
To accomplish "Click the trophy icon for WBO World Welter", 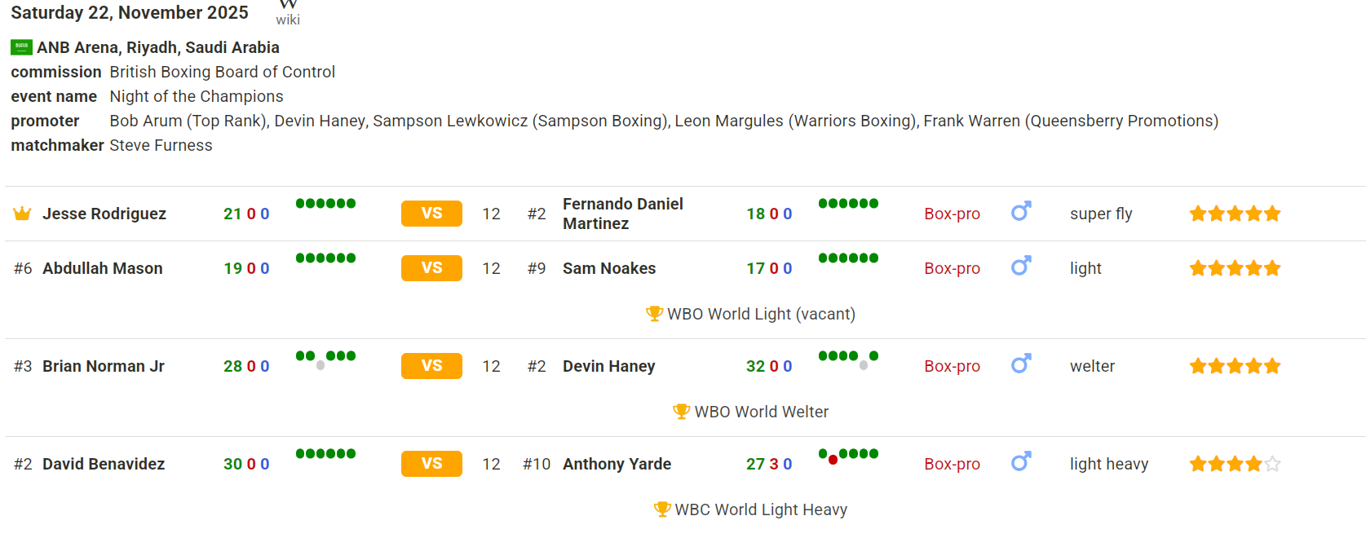I will 682,412.
